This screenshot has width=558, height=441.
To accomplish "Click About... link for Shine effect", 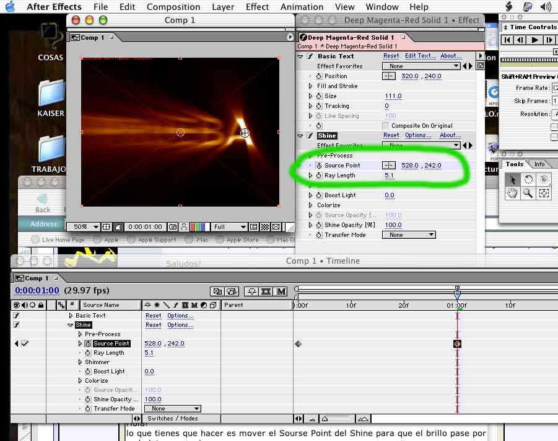I will [450, 135].
